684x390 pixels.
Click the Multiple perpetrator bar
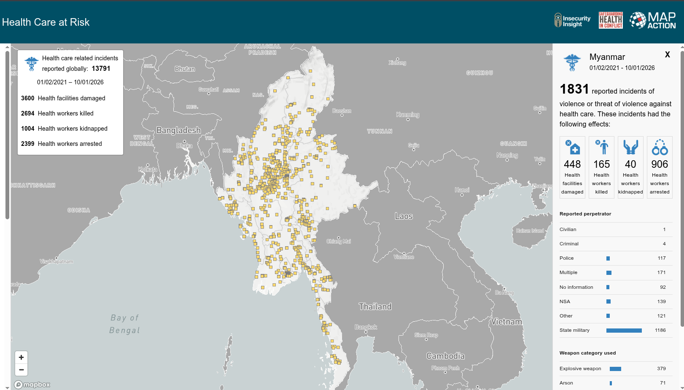pyautogui.click(x=609, y=273)
